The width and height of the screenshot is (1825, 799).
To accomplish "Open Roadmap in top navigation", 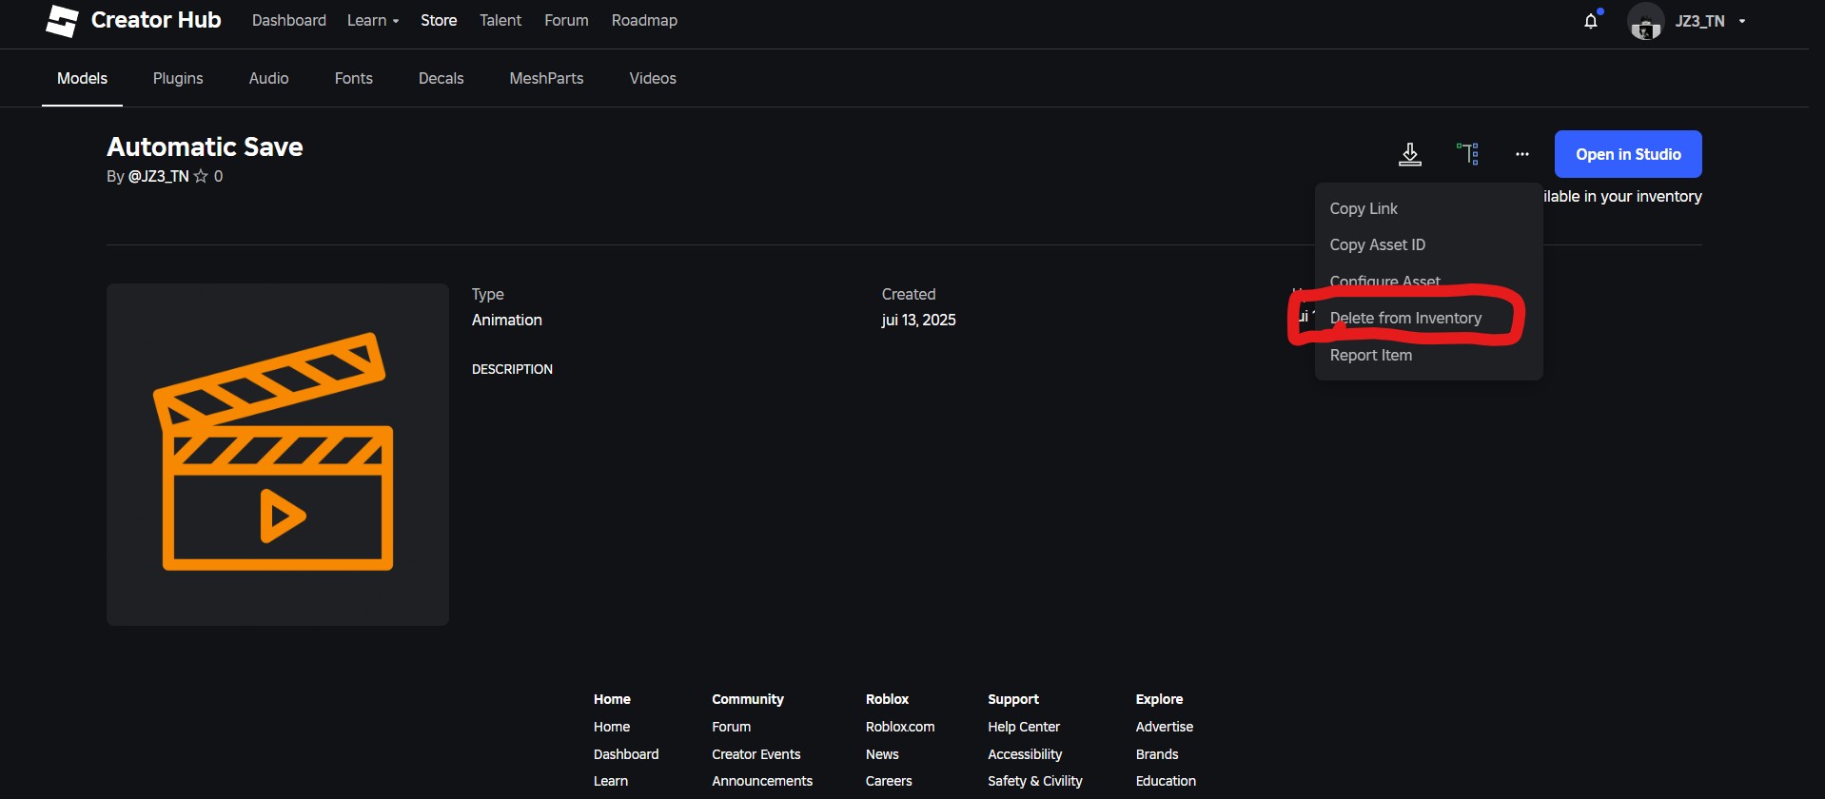I will pos(644,21).
